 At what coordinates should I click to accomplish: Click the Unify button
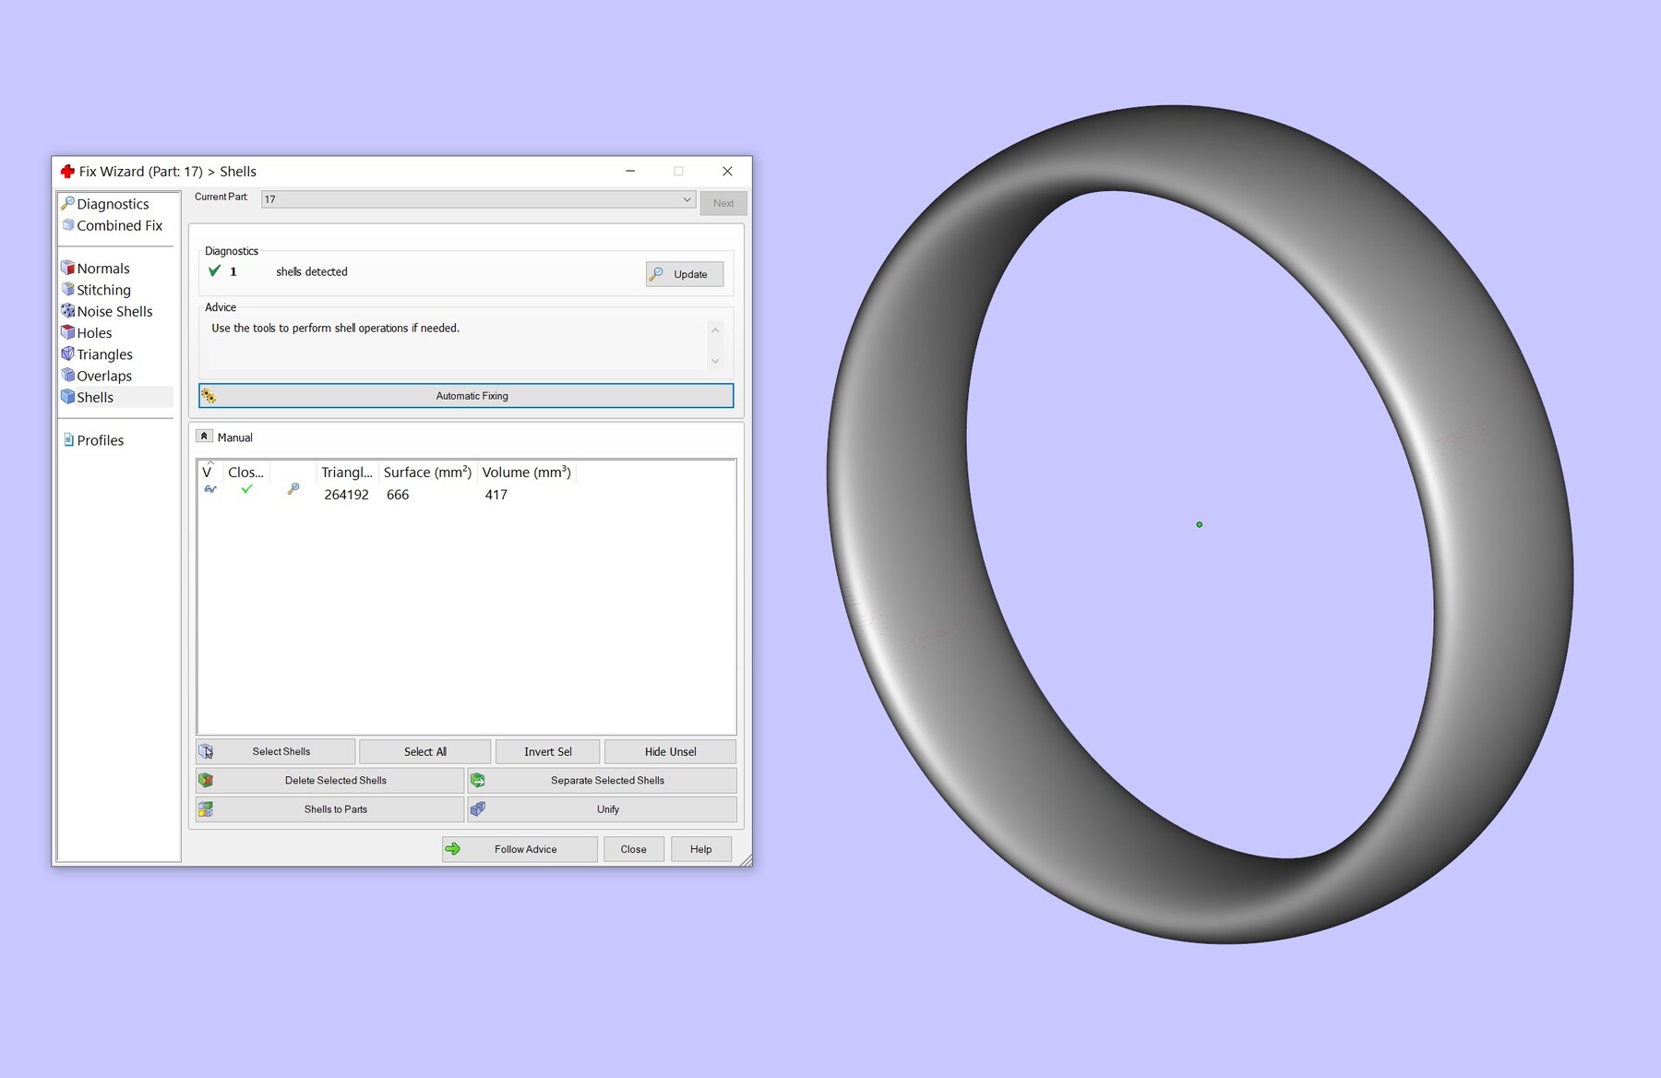[x=603, y=809]
